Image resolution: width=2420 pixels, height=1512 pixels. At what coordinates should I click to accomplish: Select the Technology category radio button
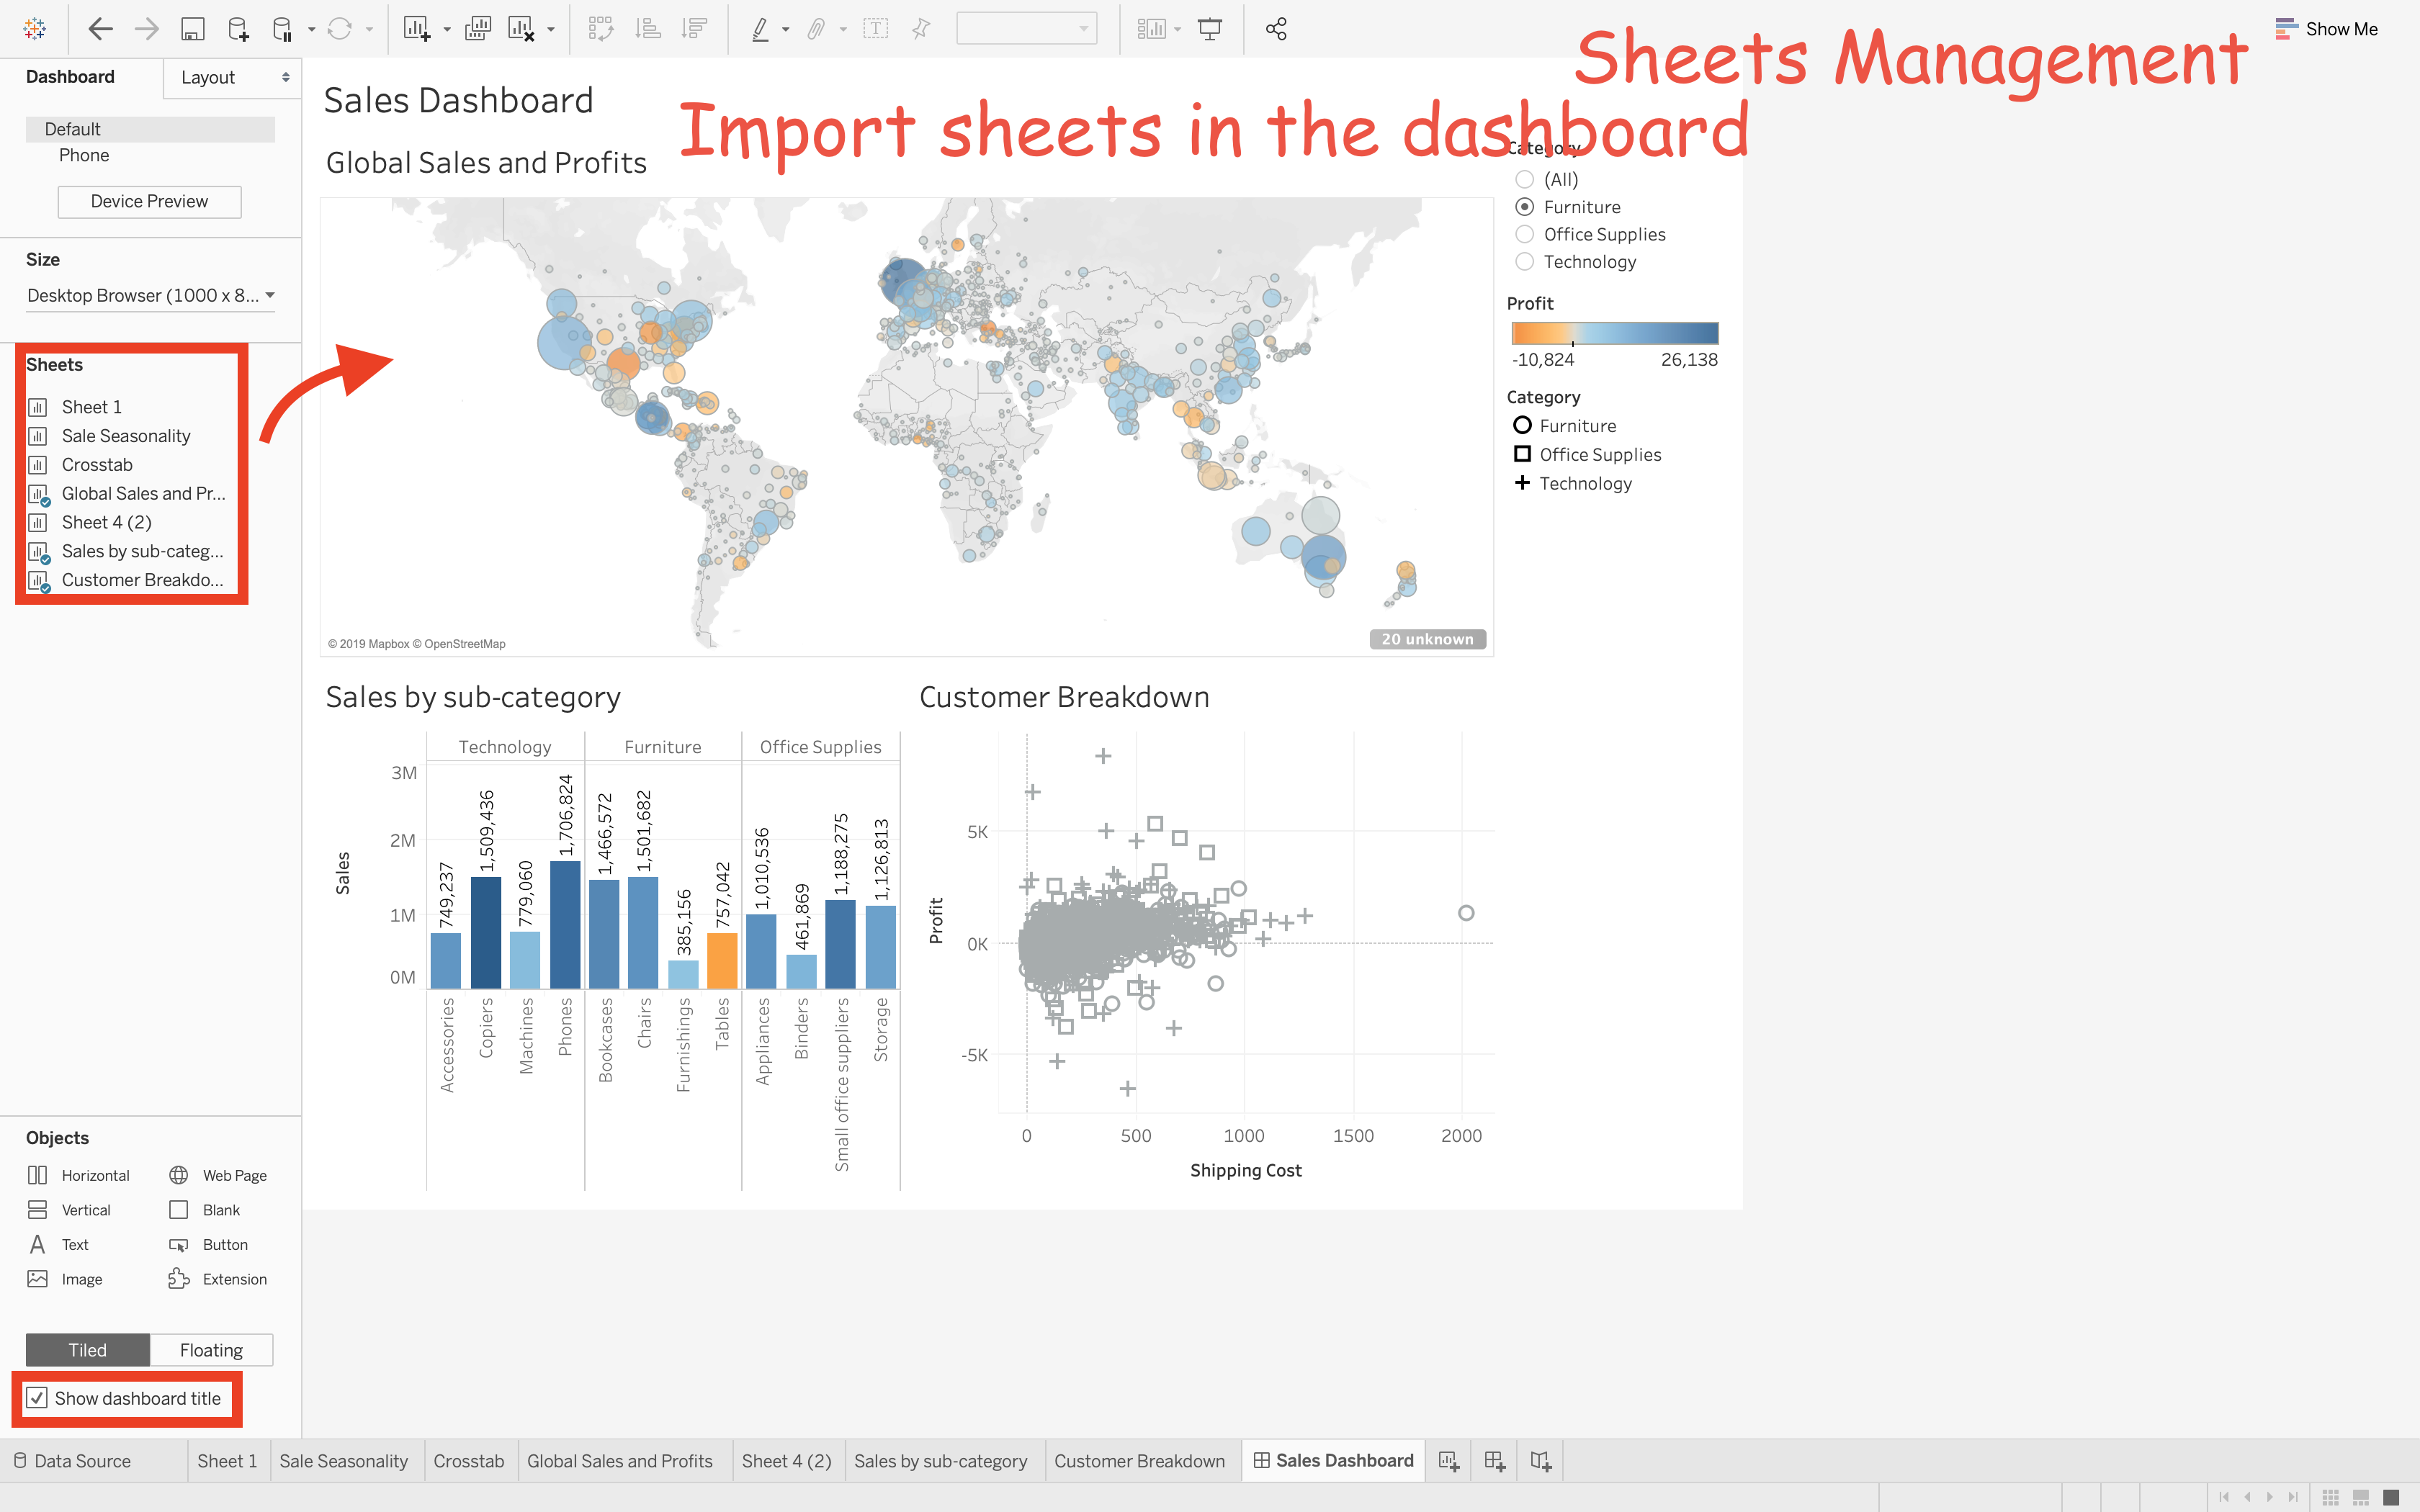click(1524, 262)
